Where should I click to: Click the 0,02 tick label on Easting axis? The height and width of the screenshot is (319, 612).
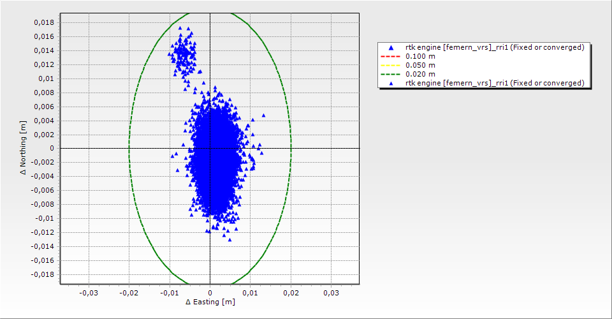[x=291, y=292]
